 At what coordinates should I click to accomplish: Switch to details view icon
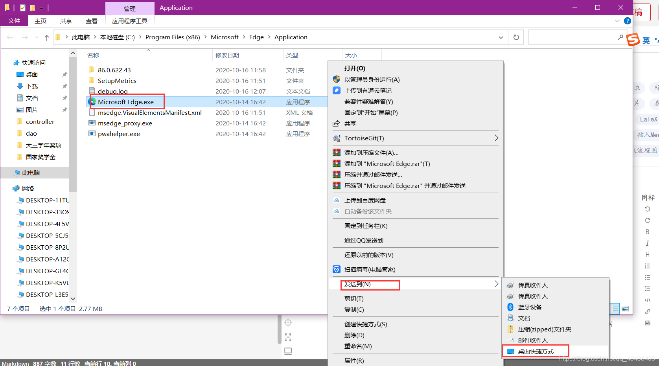coord(615,309)
